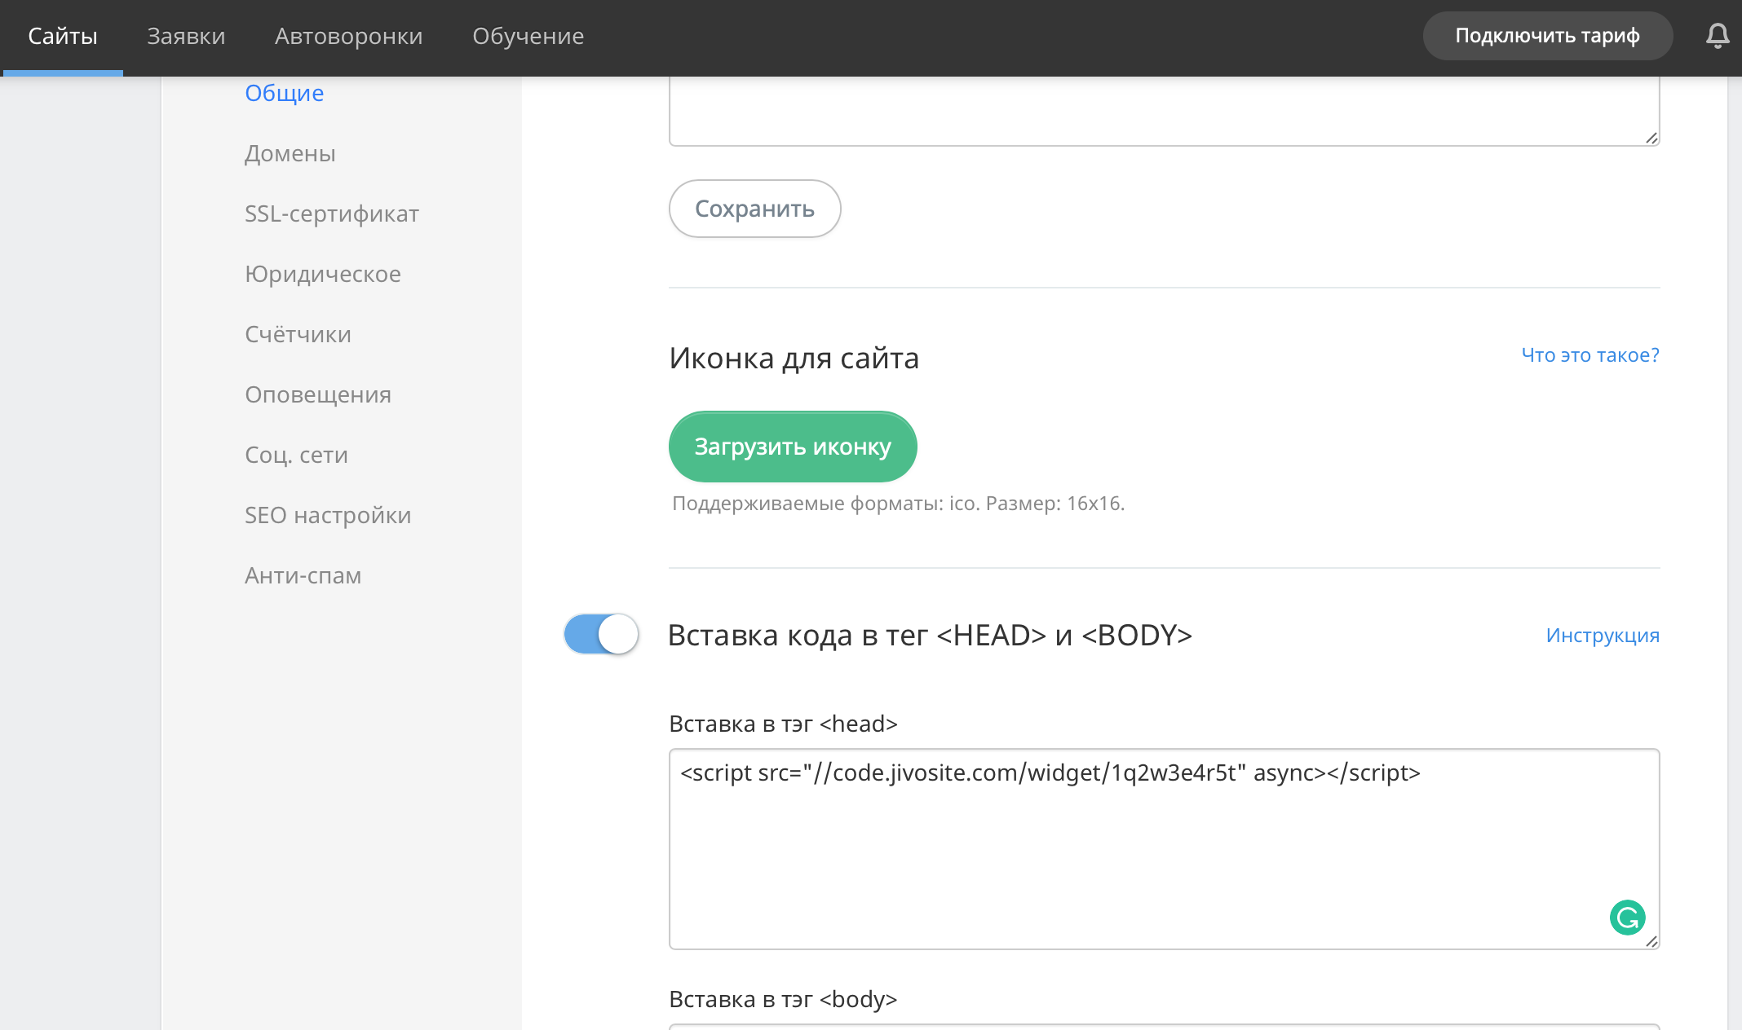1742x1030 pixels.
Task: Open the Что это такое? link
Action: [1589, 355]
